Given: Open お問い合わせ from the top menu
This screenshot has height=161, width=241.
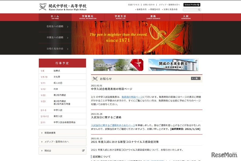Looking at the screenshot, I should pos(149,5).
